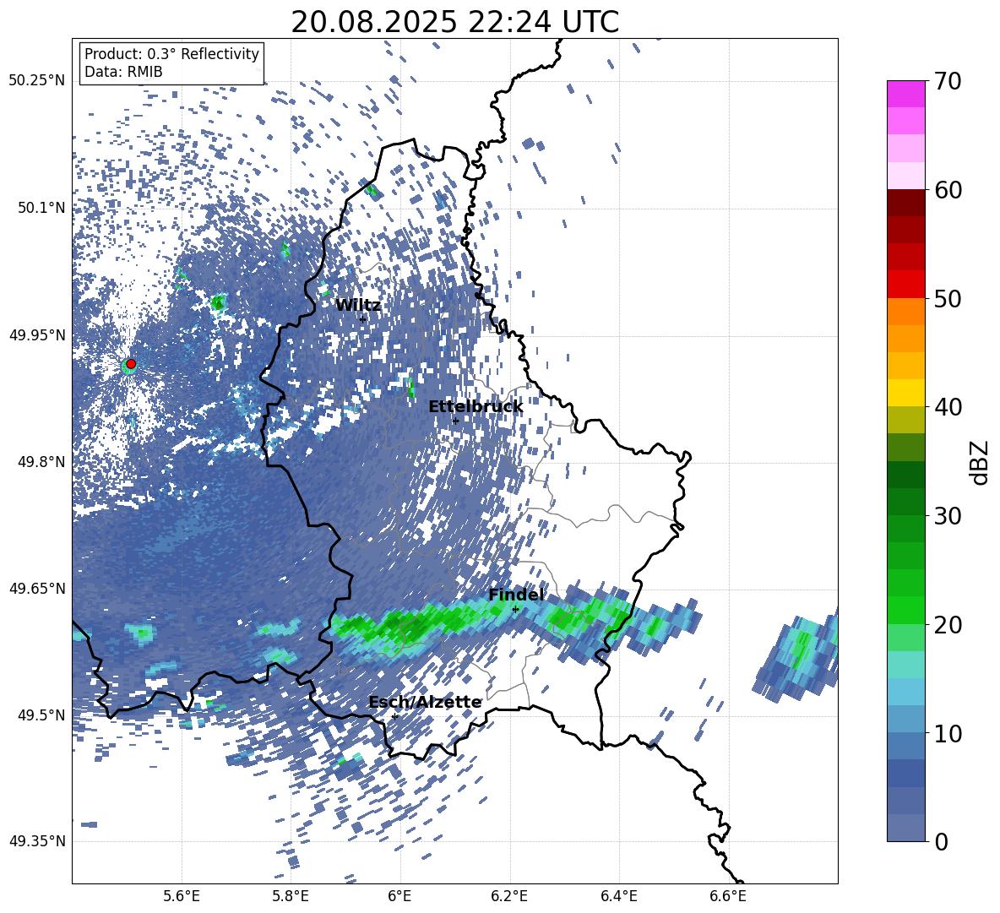Click the Esch/Alzette location cross marker
Screen dimensions: 1000x913
tap(394, 716)
